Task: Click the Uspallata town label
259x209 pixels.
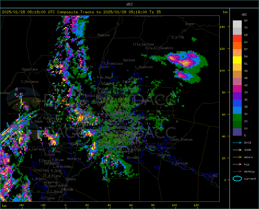Action: click(30, 69)
